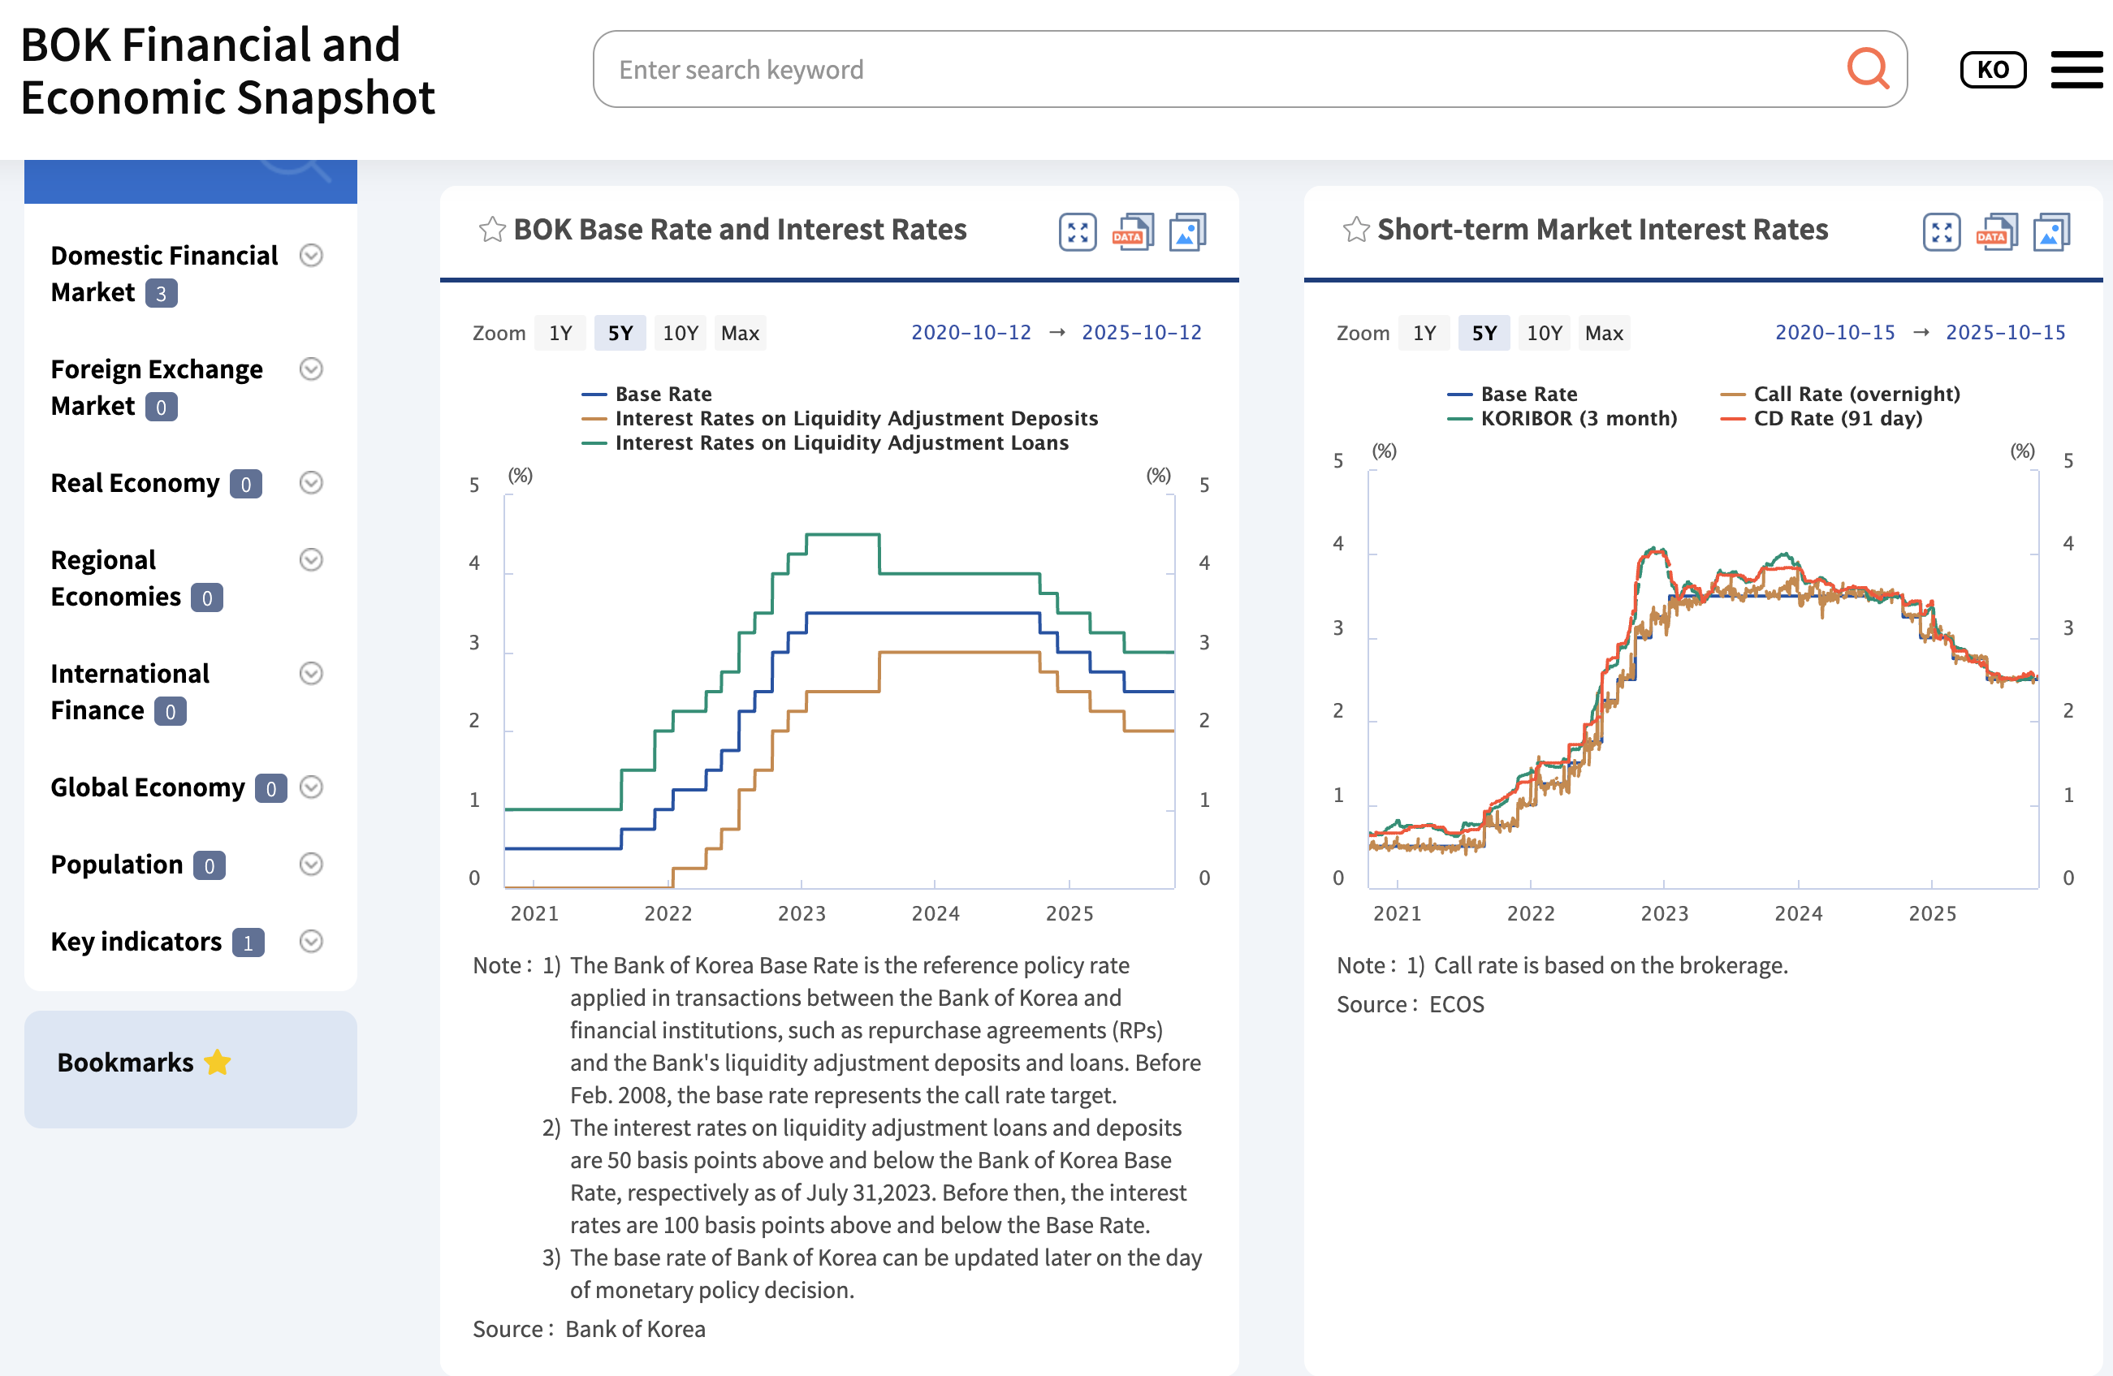
Task: Select 1Y zoom on BOK Base Rate chart
Action: 560,334
